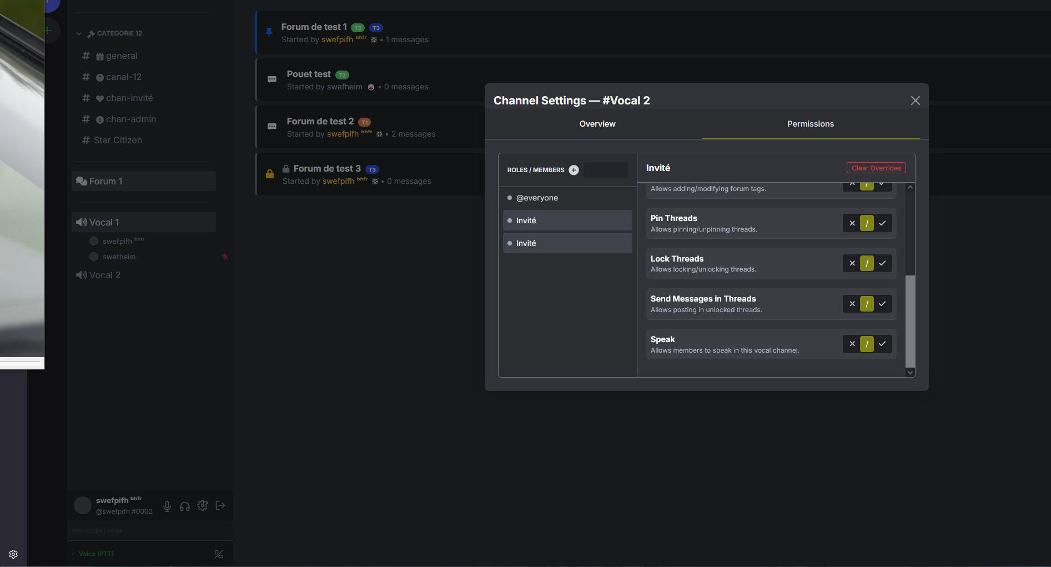Select the Permissions tab
The image size is (1051, 567).
click(x=810, y=124)
